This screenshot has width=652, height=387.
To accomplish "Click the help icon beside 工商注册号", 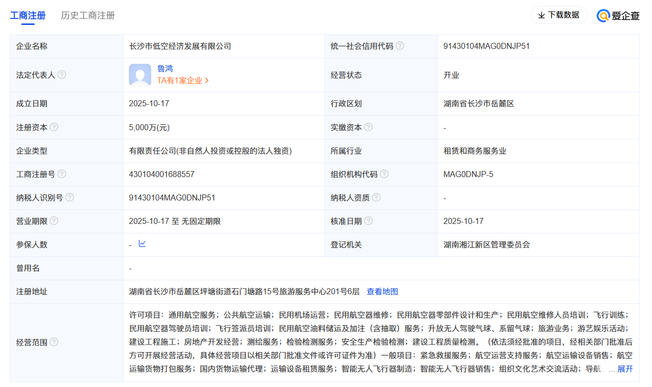I will [61, 174].
